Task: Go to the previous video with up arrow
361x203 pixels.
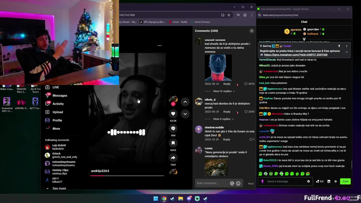Action: pos(185,102)
